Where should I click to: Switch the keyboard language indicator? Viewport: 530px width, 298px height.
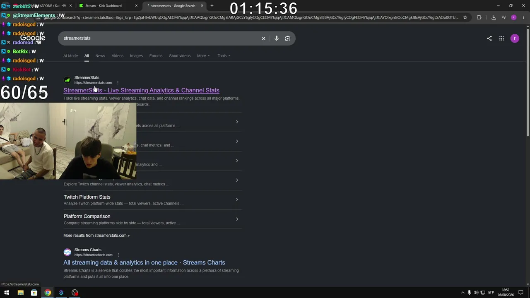pos(491,293)
